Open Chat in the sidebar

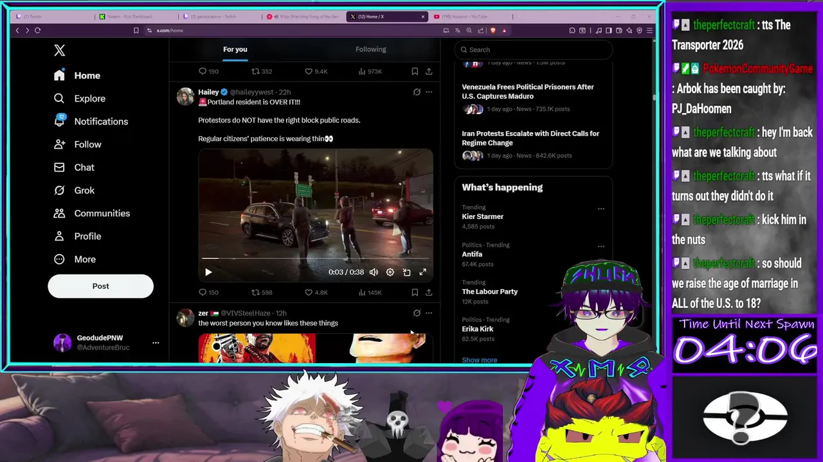74,167
